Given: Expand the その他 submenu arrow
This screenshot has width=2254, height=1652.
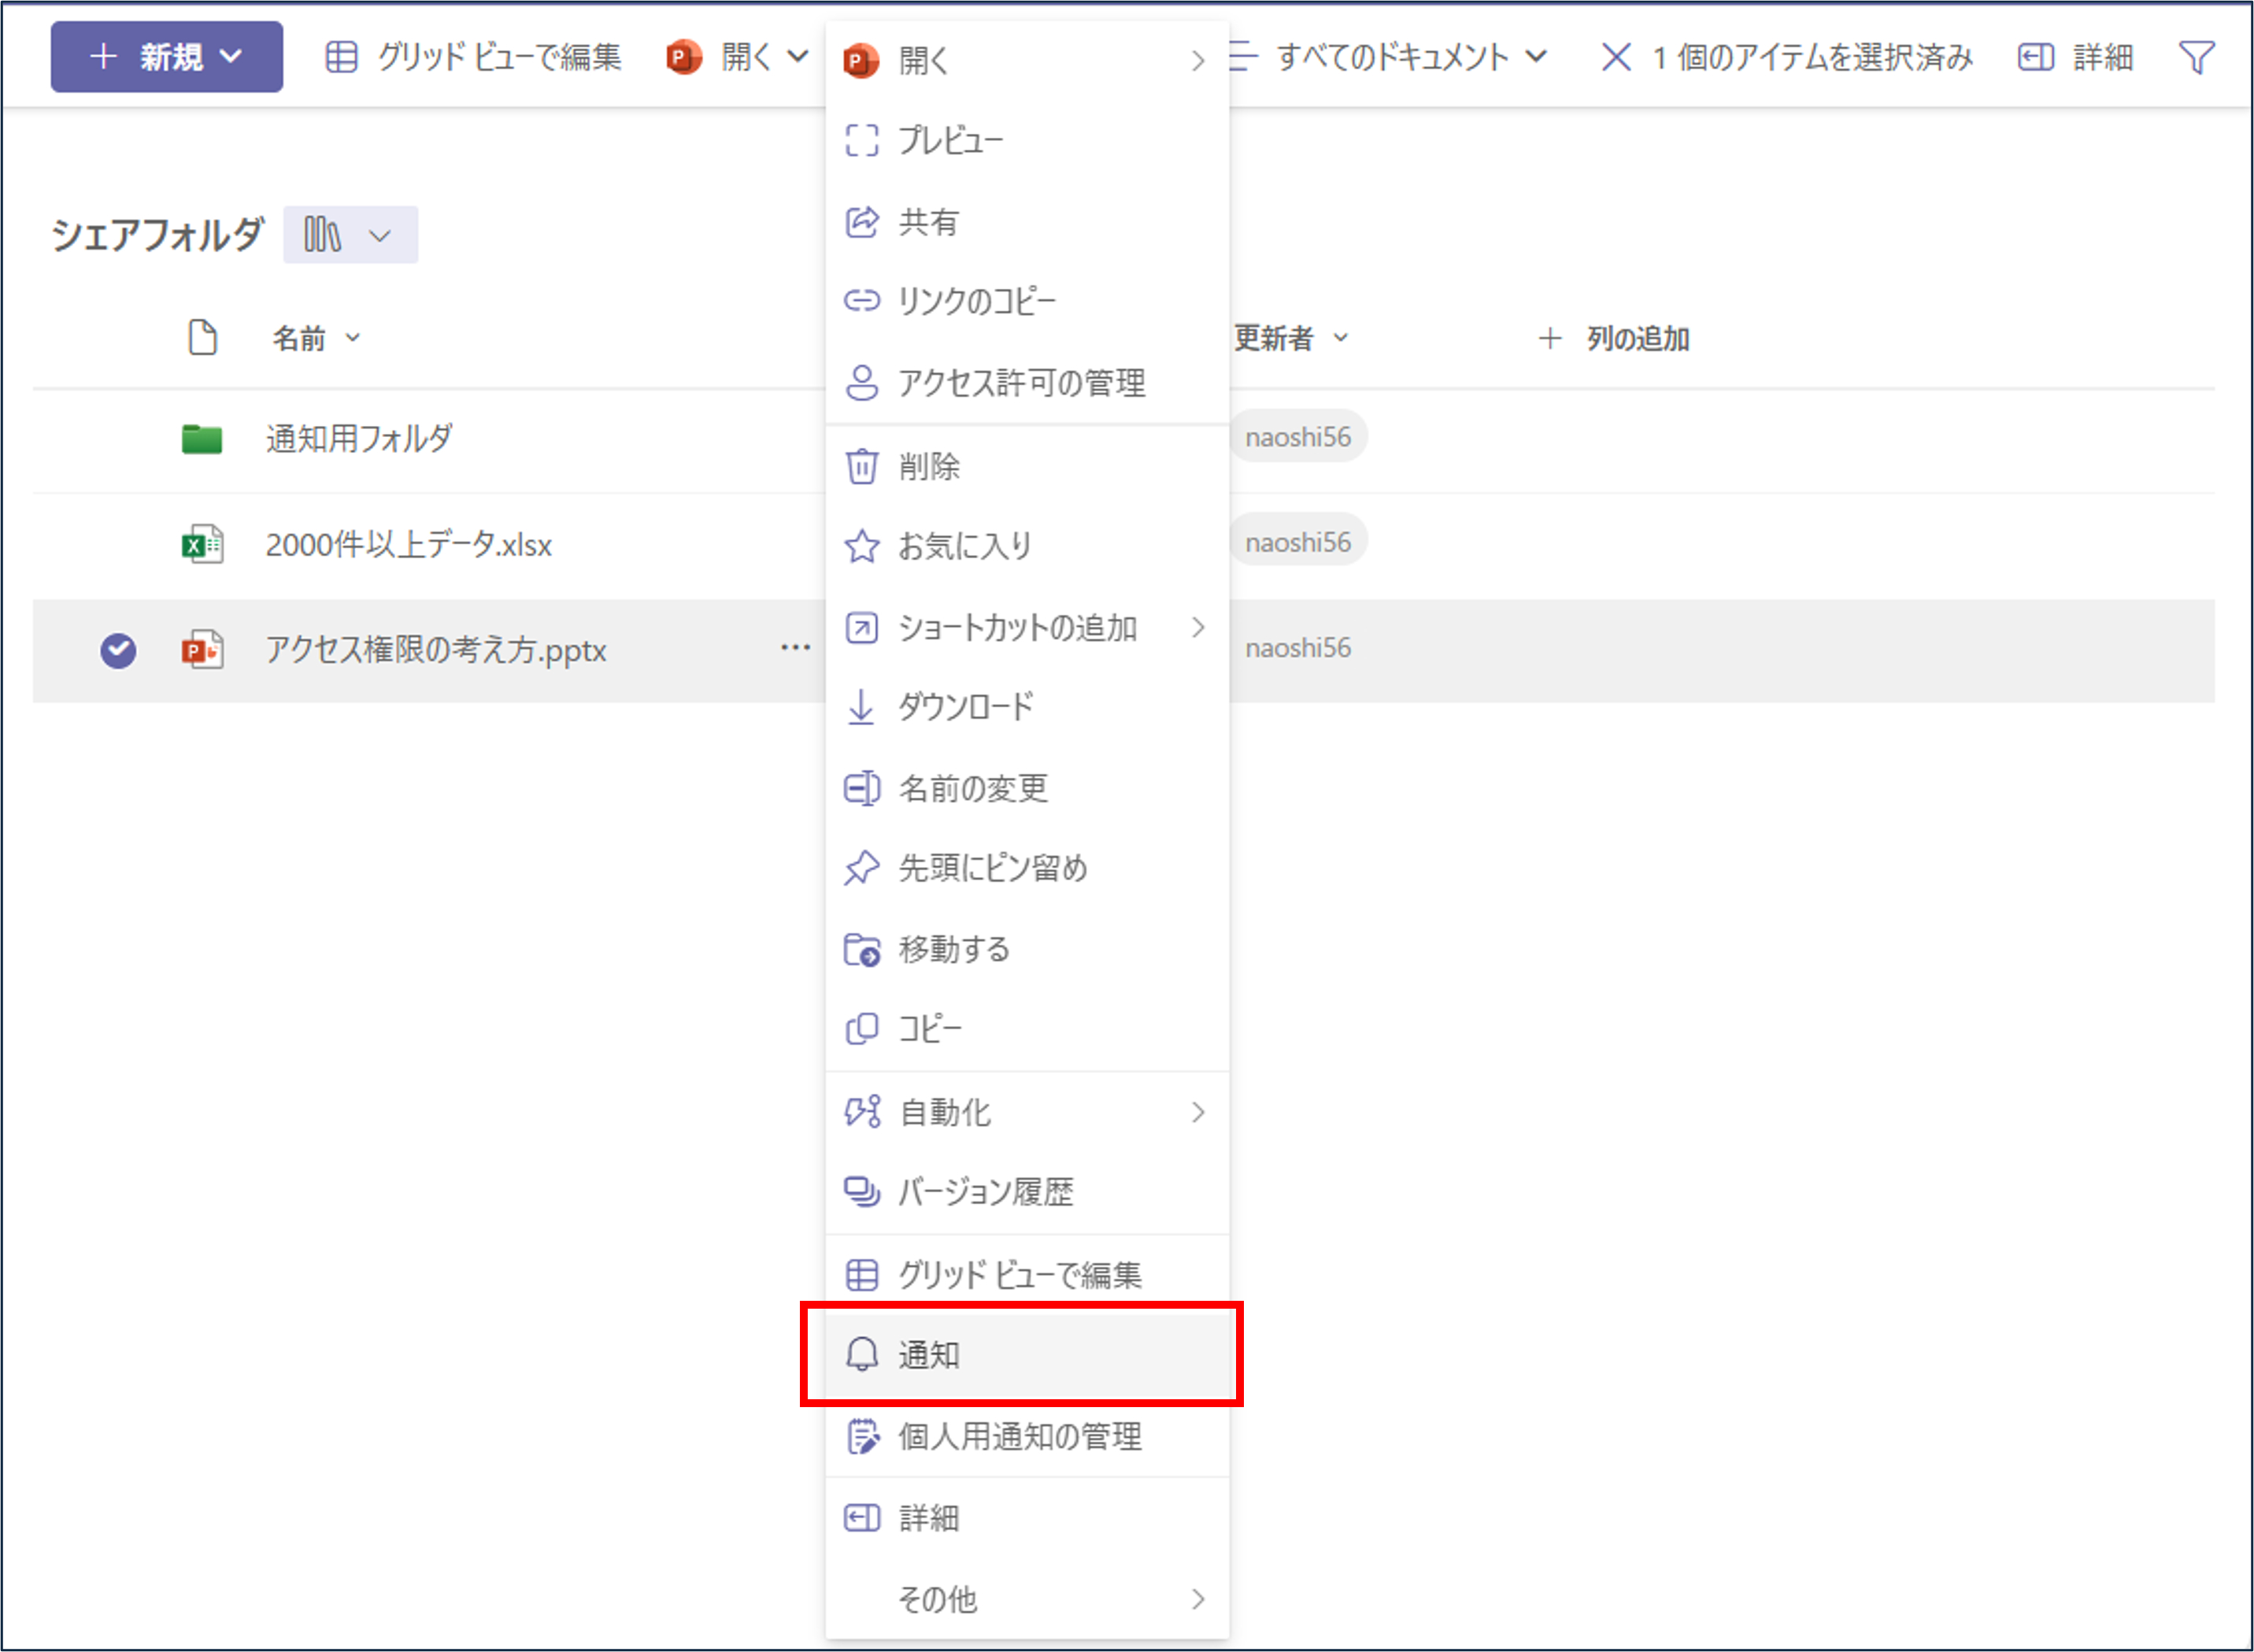Looking at the screenshot, I should [1197, 1600].
